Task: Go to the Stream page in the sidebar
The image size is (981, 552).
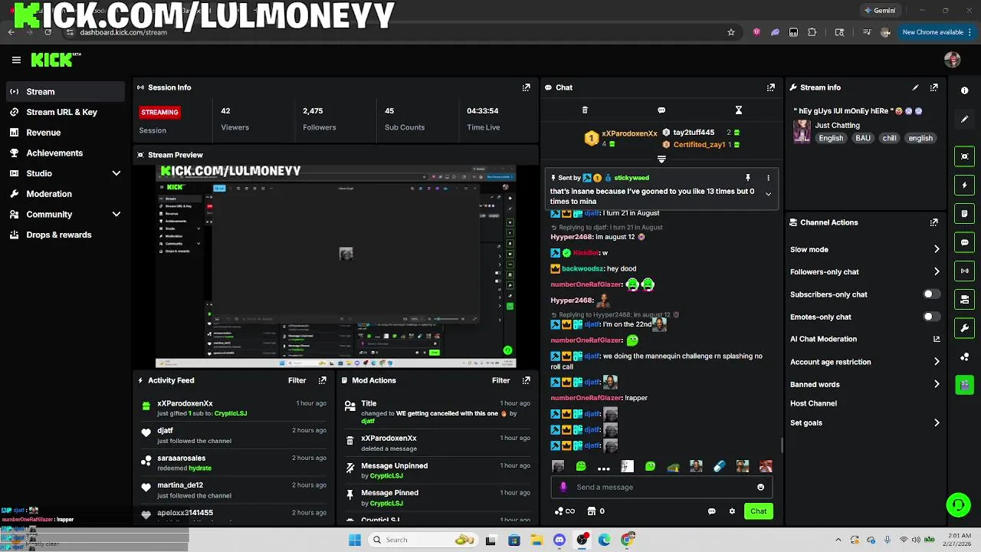Action: click(x=65, y=92)
